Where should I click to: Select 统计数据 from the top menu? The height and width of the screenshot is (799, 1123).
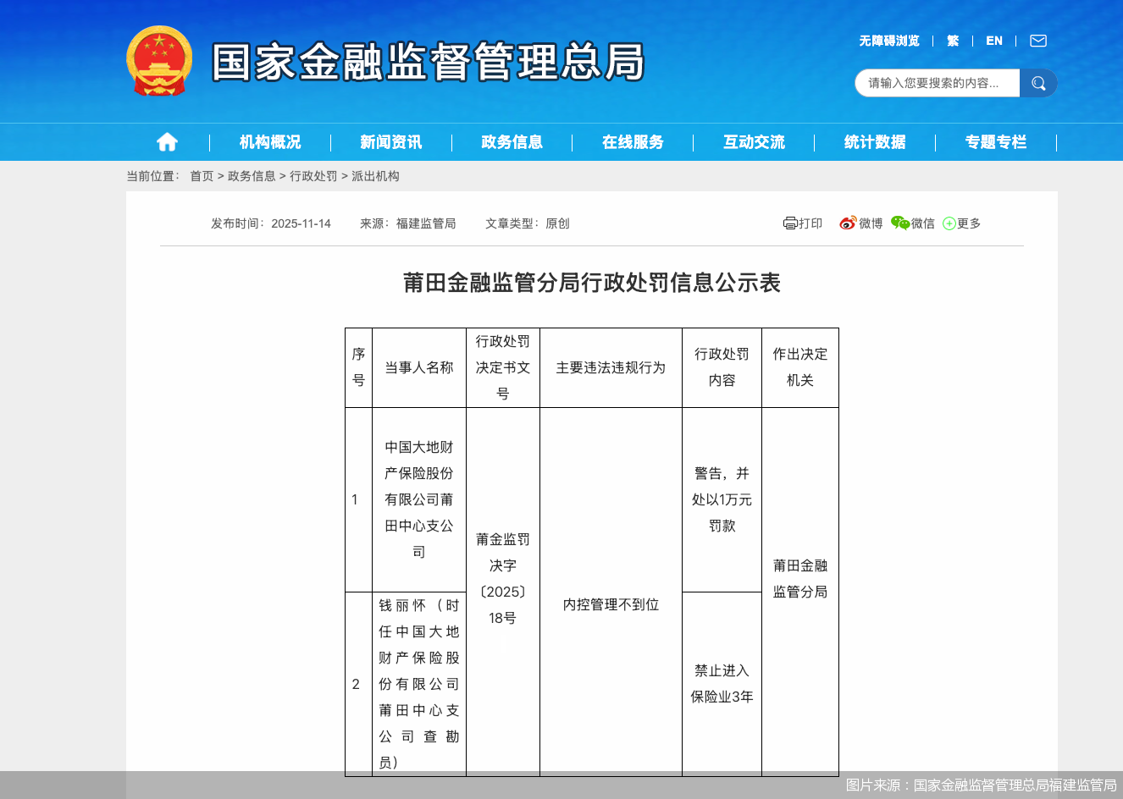874,141
